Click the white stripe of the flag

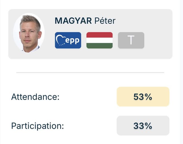tap(100, 40)
